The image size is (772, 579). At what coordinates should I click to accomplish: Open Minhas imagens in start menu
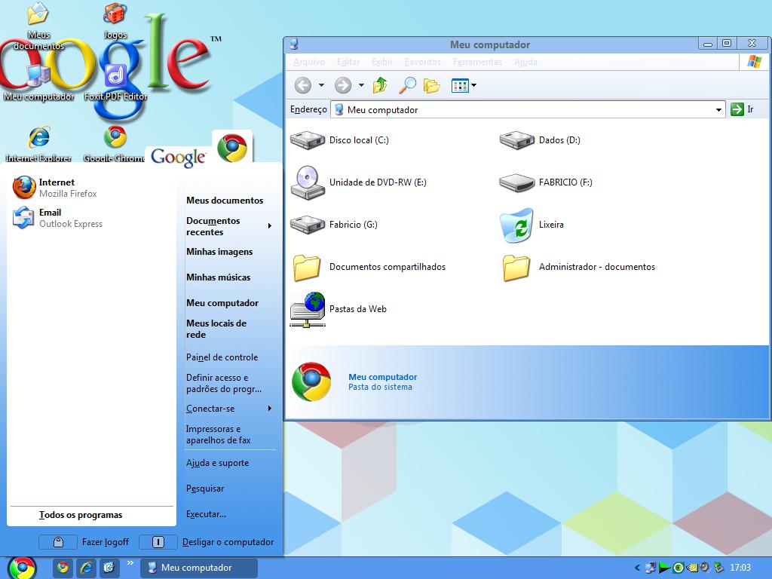pos(219,252)
